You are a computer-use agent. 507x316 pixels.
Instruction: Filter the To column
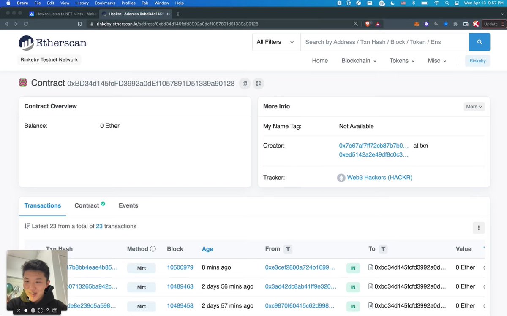[383, 249]
